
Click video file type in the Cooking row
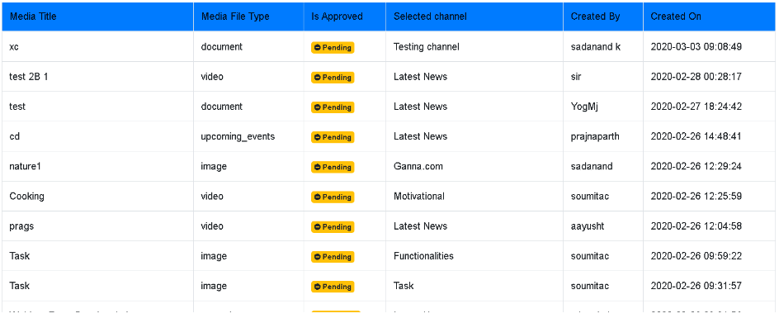pos(212,196)
